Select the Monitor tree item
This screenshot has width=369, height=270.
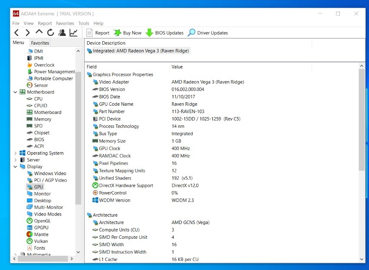point(39,194)
